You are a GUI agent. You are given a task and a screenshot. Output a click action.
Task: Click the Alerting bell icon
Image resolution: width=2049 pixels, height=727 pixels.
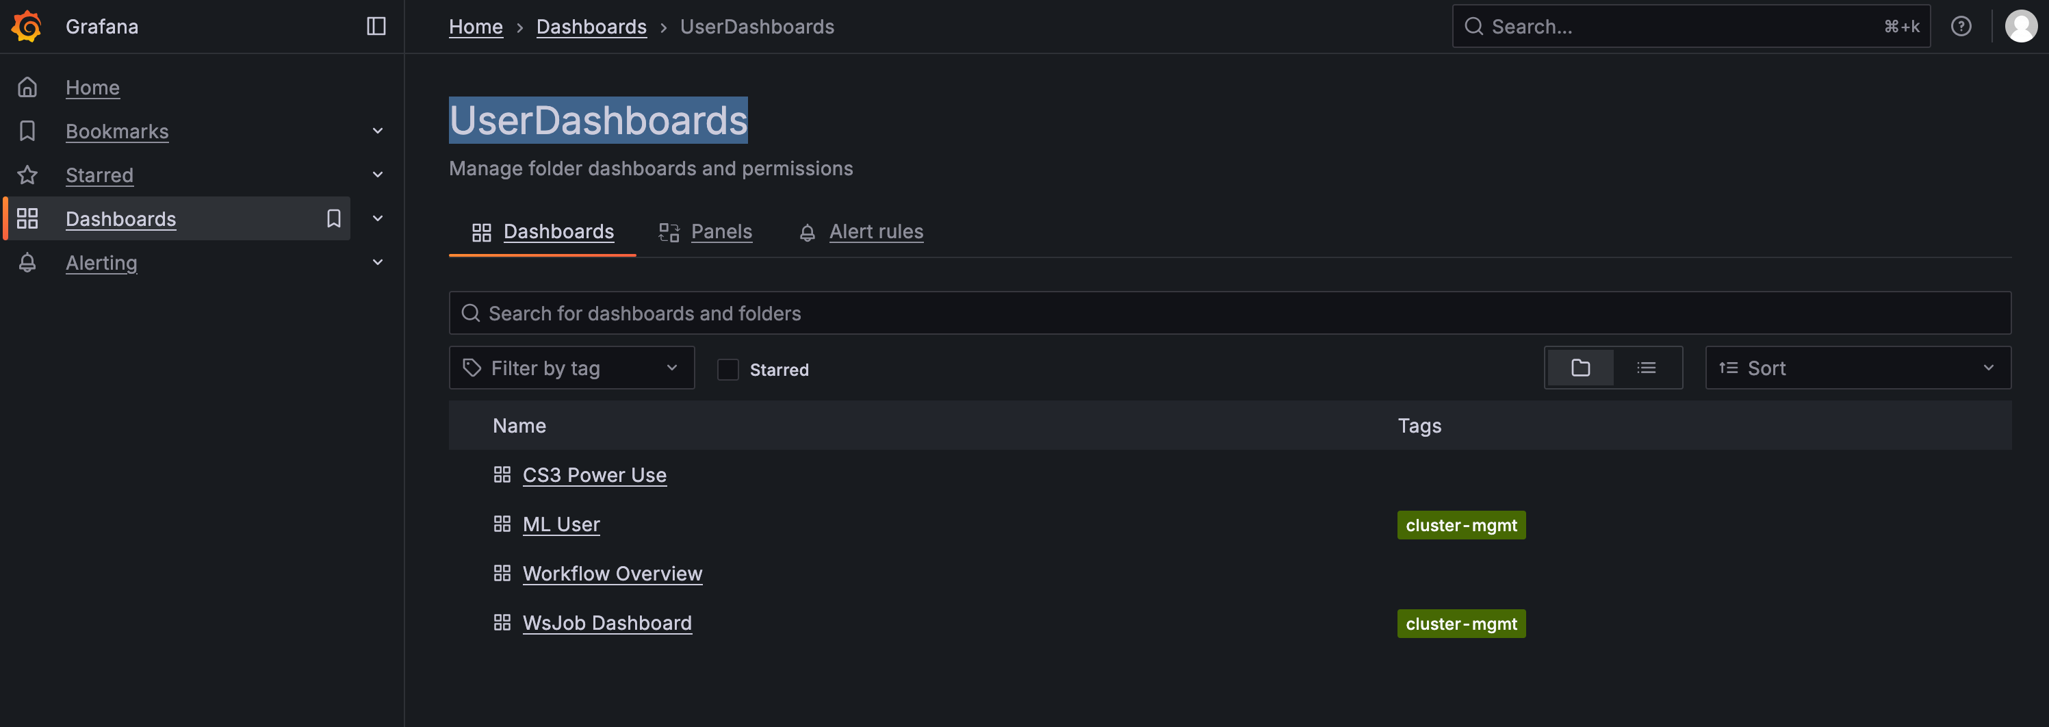[27, 262]
